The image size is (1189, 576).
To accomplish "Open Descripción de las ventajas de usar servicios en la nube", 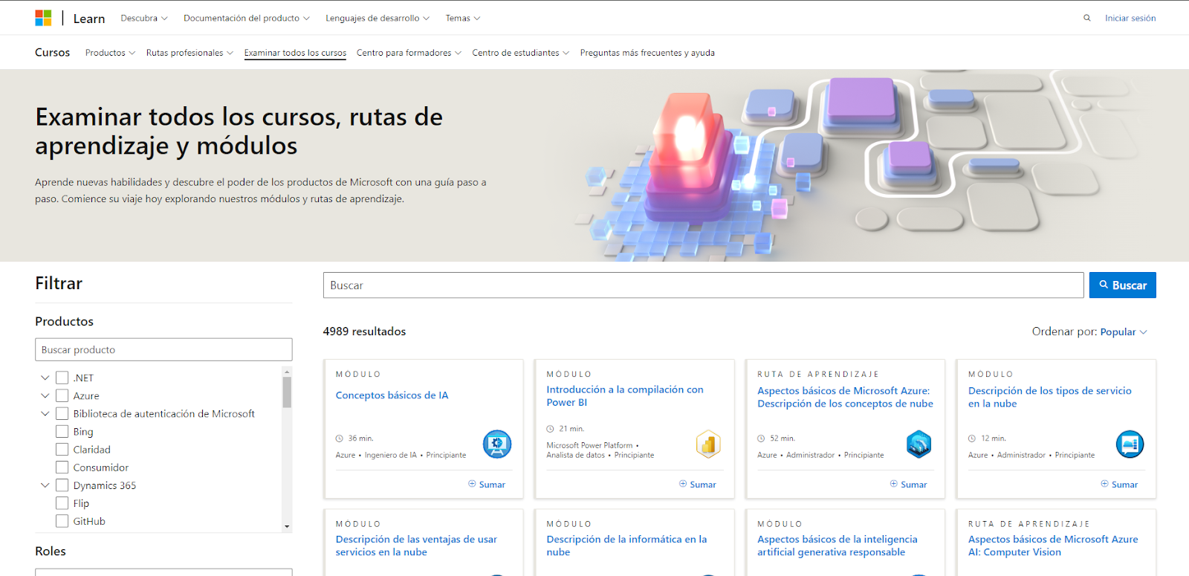I will click(416, 546).
